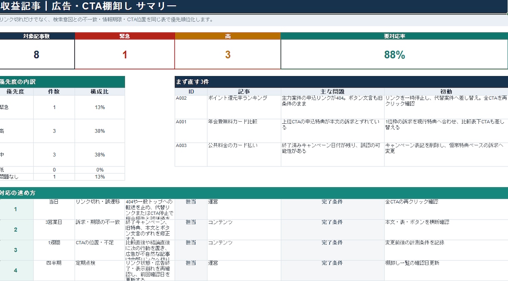Screen dimensions: 508x281
Task: Select the article cell 'ポイント還元率ランキング'
Action: pyautogui.click(x=244, y=108)
